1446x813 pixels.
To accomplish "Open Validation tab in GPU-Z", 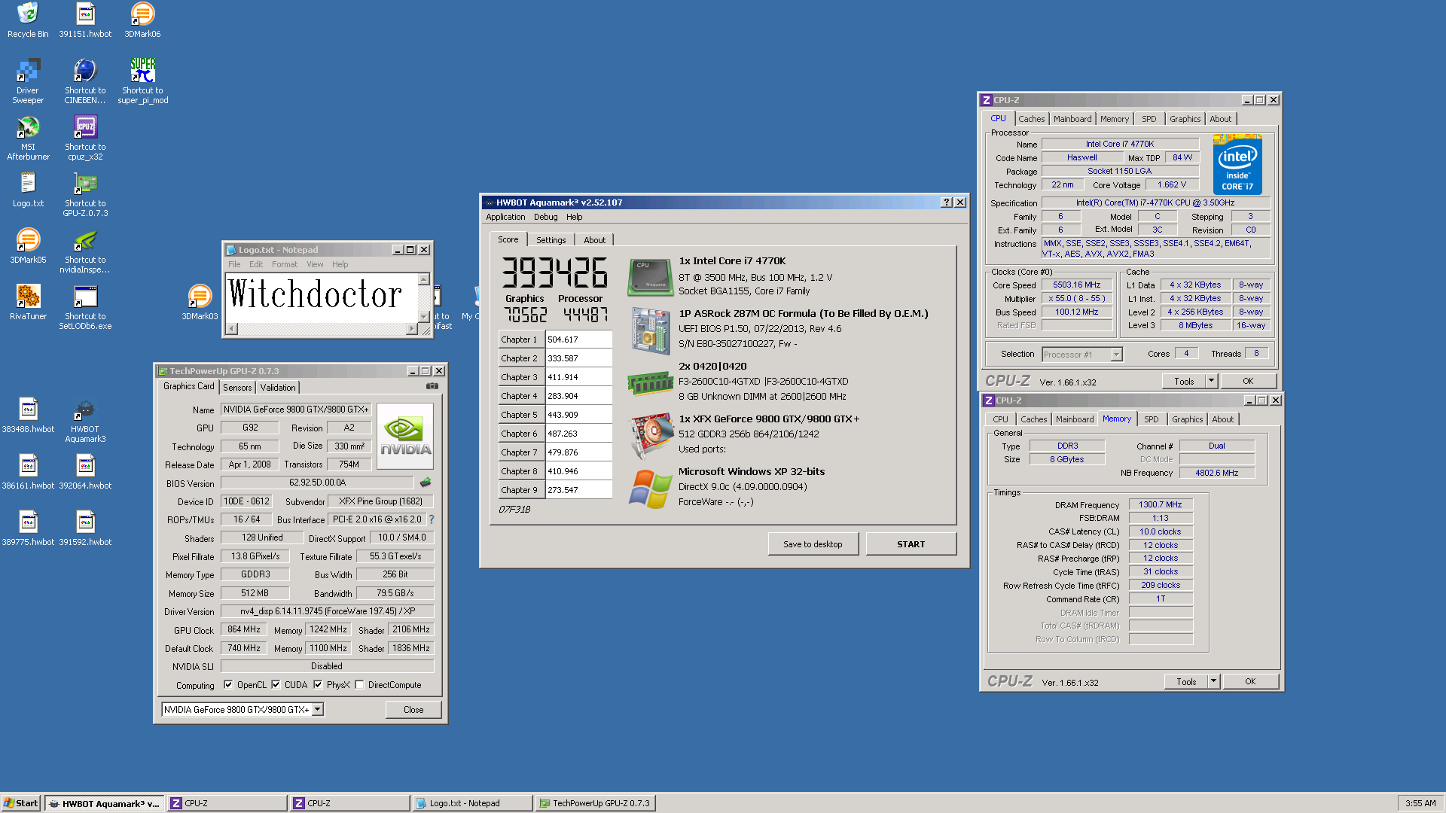I will point(278,388).
